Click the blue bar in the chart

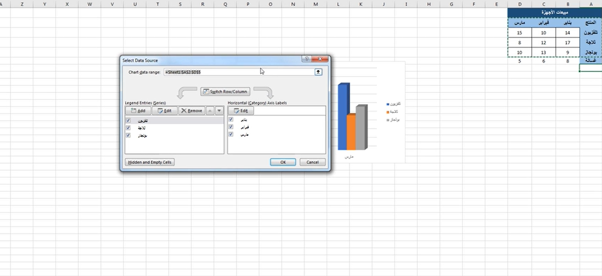coord(343,117)
